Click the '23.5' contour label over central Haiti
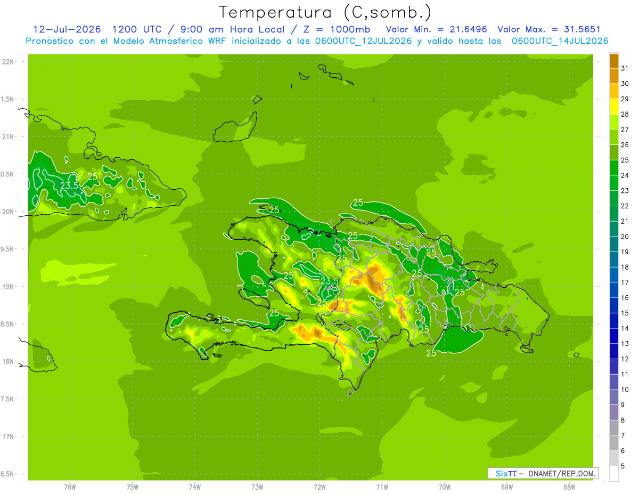The image size is (639, 494). [330, 281]
